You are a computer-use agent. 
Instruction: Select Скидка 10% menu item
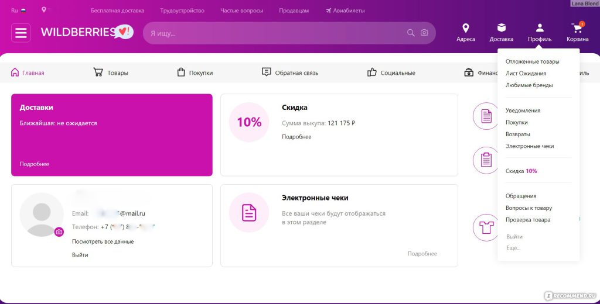[521, 171]
